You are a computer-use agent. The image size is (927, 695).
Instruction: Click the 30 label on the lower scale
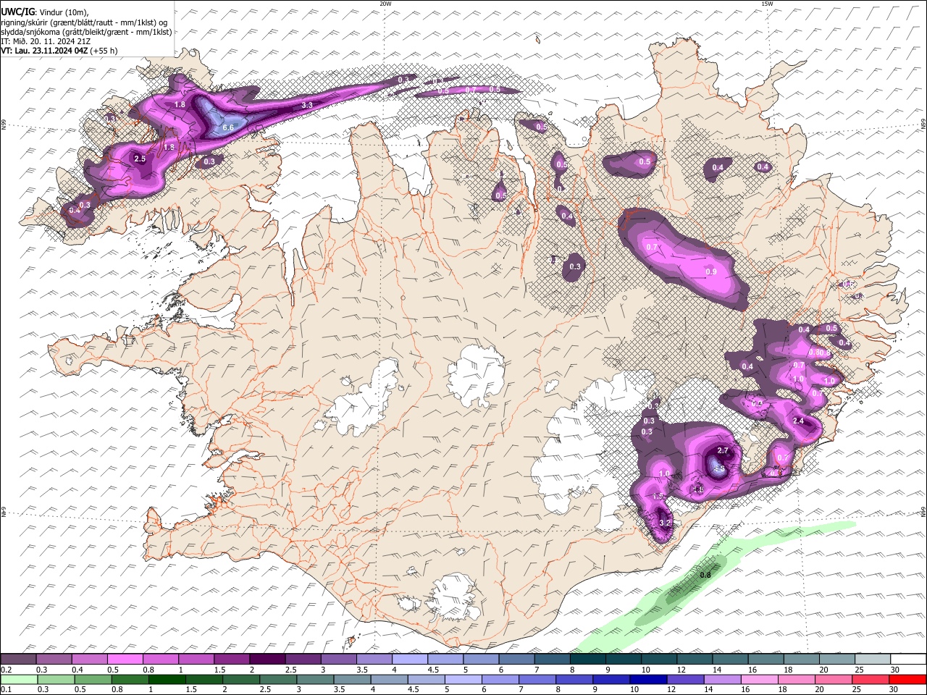pos(894,689)
